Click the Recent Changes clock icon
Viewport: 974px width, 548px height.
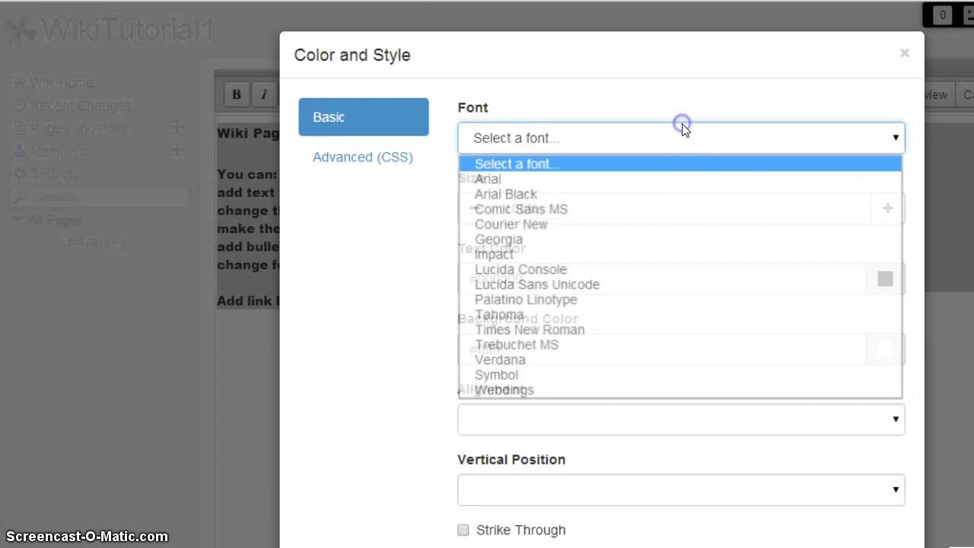pyautogui.click(x=20, y=105)
